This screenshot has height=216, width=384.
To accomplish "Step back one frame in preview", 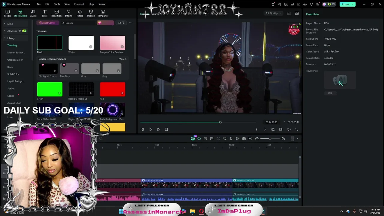I will [142, 129].
